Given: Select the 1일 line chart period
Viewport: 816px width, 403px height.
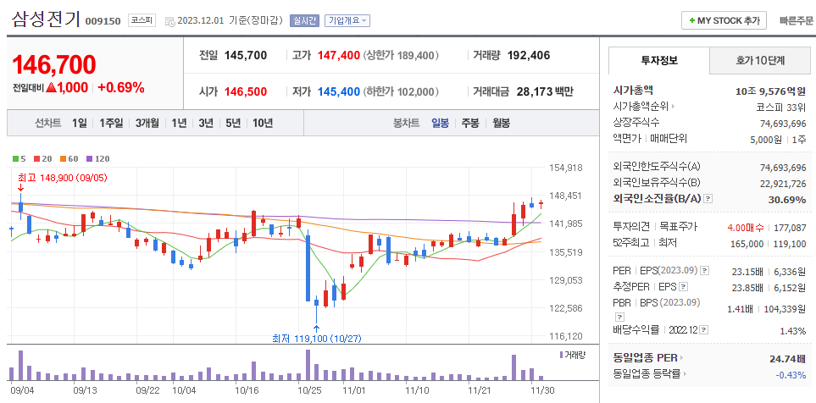Looking at the screenshot, I should point(79,124).
